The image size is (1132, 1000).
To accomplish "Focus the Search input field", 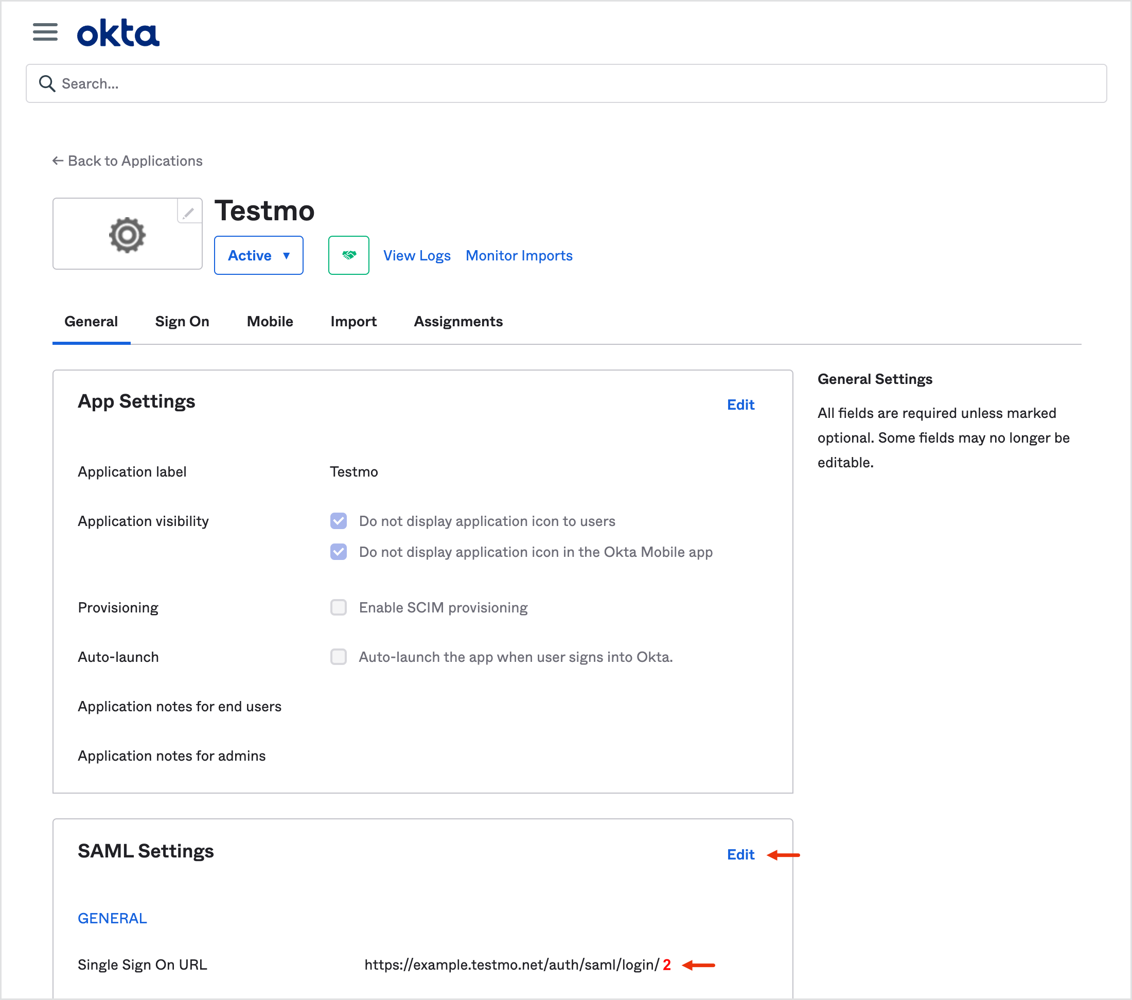I will [x=566, y=84].
